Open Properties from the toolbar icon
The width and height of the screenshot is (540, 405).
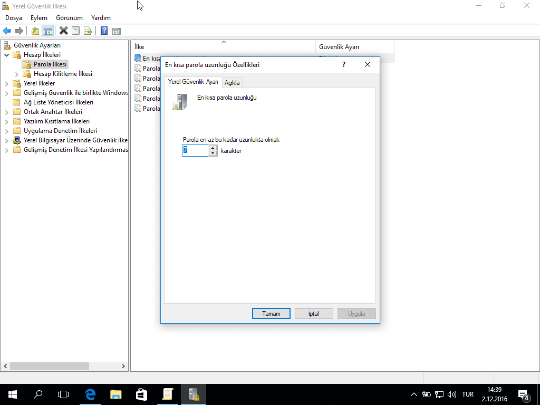coord(76,31)
